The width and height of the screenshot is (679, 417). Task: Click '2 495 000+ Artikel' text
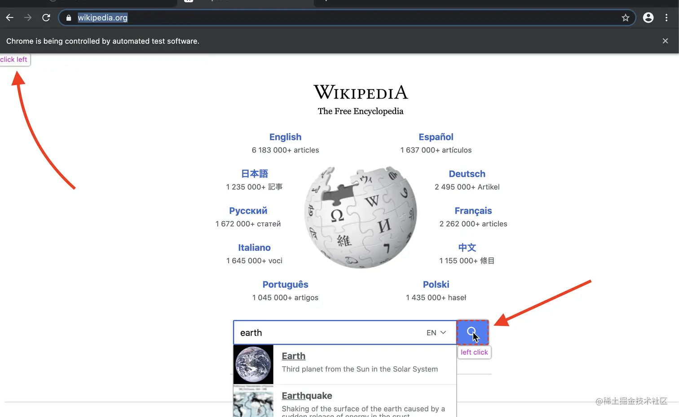[467, 187]
